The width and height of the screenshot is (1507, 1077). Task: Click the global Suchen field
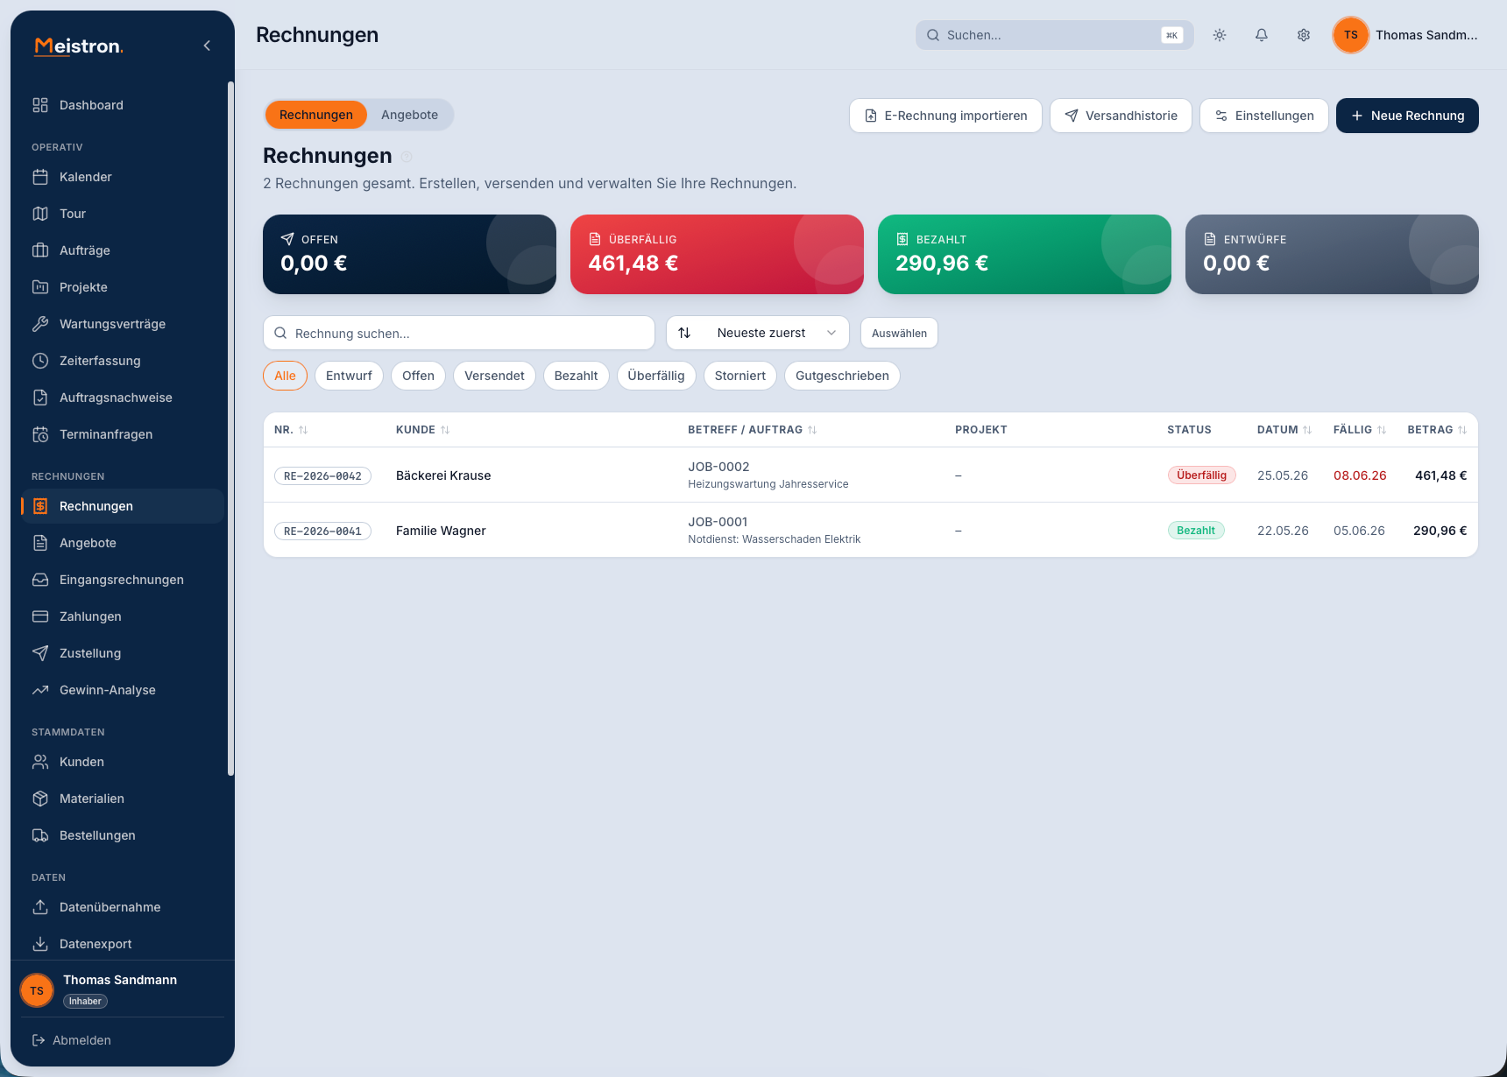[x=1054, y=35]
